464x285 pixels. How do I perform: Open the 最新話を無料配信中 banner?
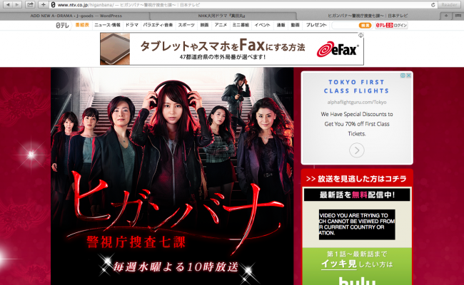pyautogui.click(x=357, y=195)
